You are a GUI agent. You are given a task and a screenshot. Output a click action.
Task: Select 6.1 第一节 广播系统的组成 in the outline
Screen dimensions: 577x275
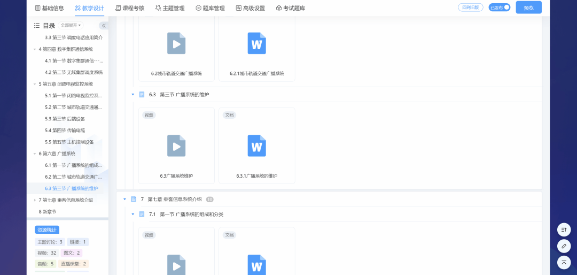point(74,165)
